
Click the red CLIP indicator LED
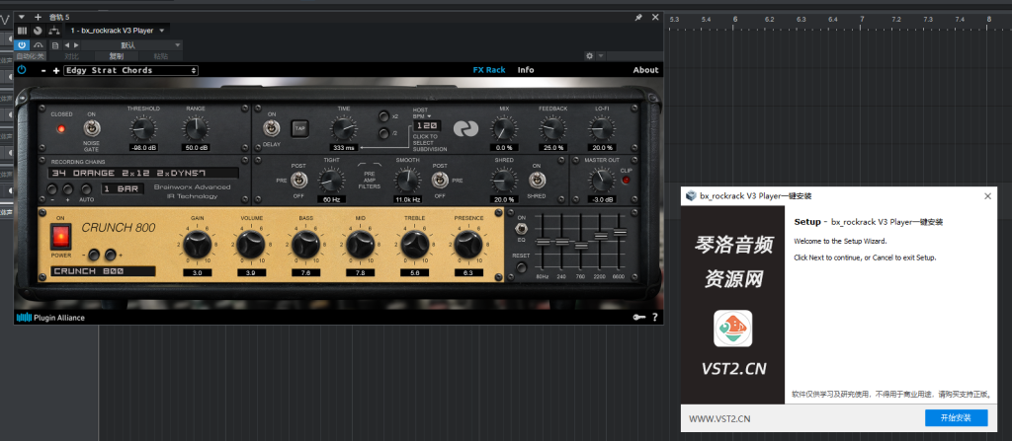pyautogui.click(x=626, y=181)
